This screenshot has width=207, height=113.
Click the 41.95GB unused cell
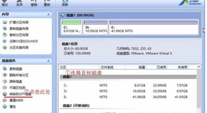click(x=181, y=97)
